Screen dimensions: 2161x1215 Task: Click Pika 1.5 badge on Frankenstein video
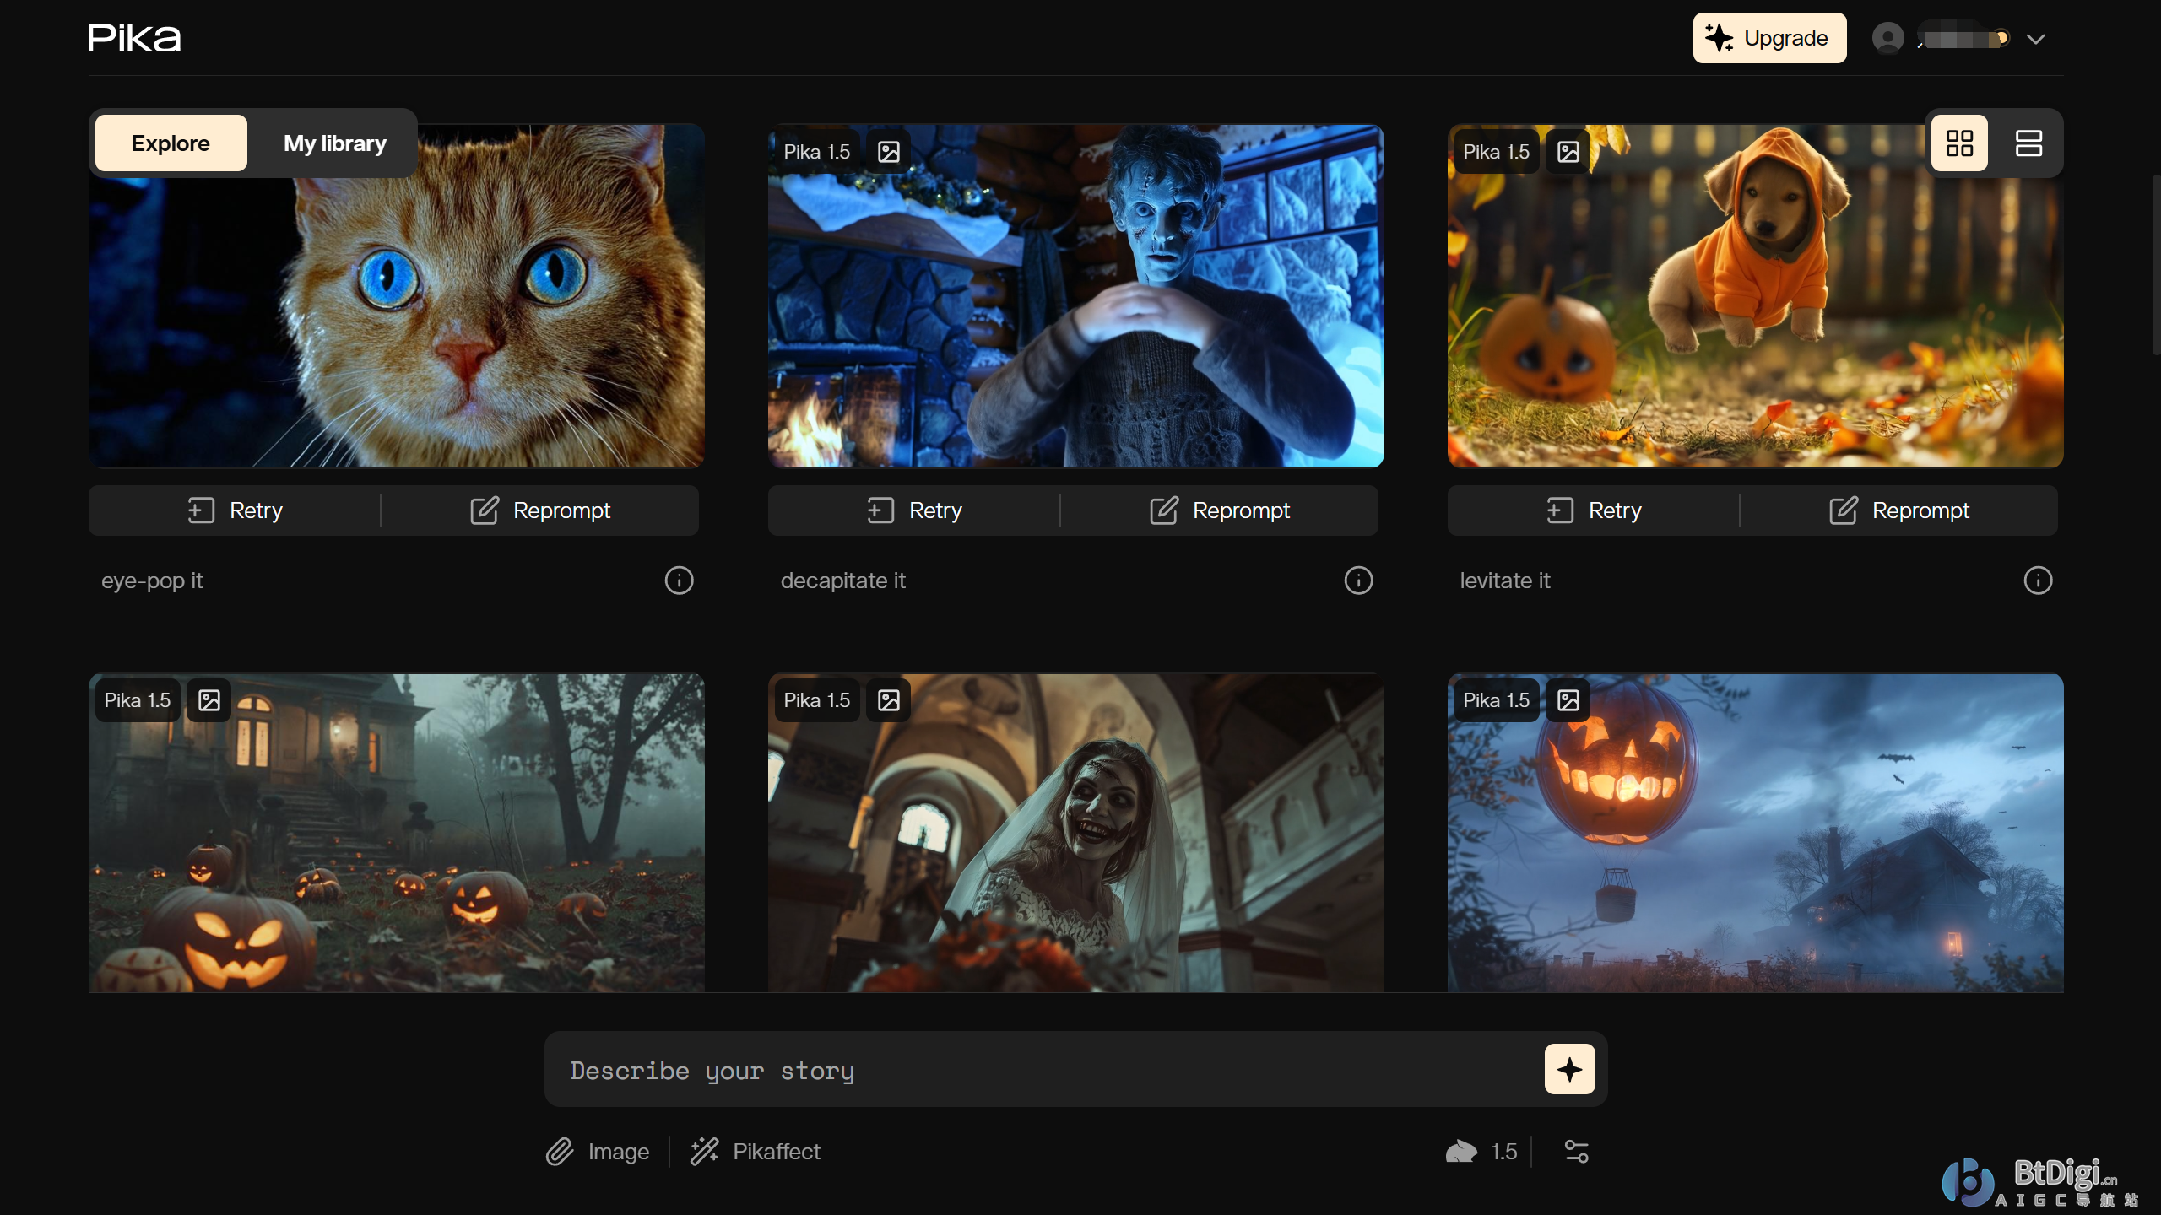[817, 152]
